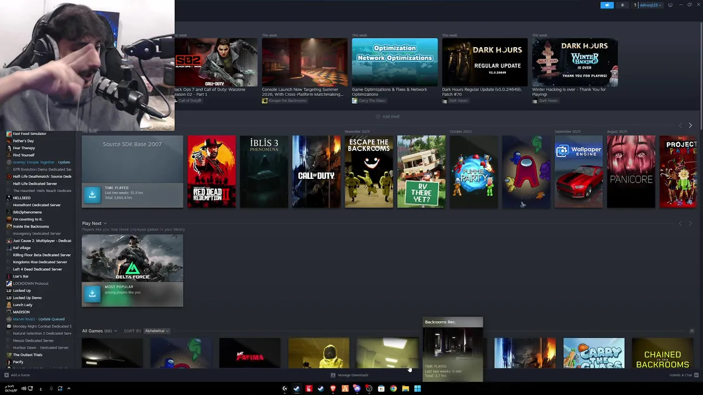Open Panicore cover
Image resolution: width=703 pixels, height=395 pixels.
631,172
